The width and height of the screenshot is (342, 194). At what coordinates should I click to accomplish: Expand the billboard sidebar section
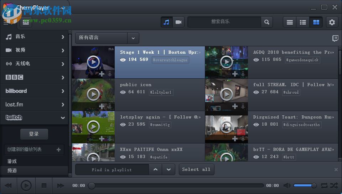34,91
